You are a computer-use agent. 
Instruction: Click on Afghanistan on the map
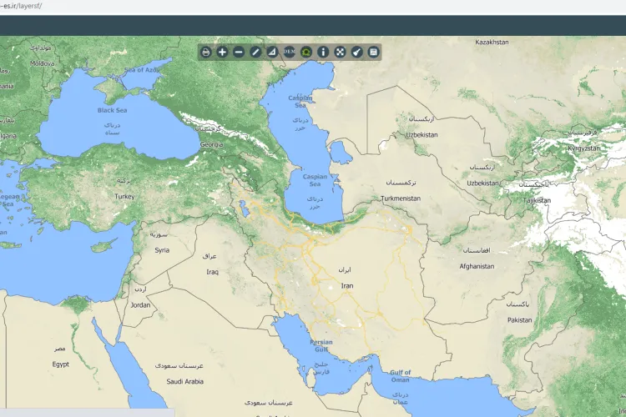coord(477,267)
